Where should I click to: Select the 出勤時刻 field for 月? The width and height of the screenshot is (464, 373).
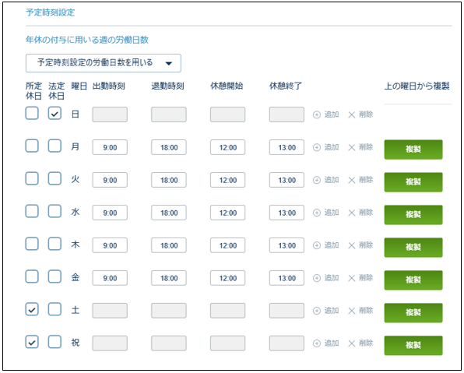(110, 147)
